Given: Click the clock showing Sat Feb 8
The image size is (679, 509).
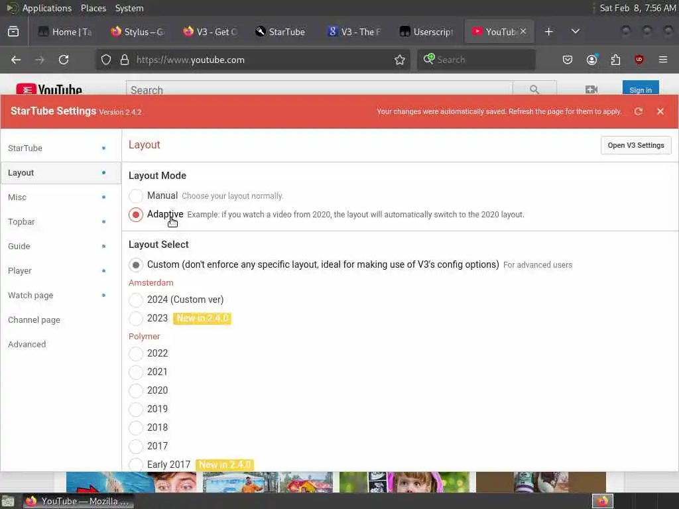Looking at the screenshot, I should point(637,8).
